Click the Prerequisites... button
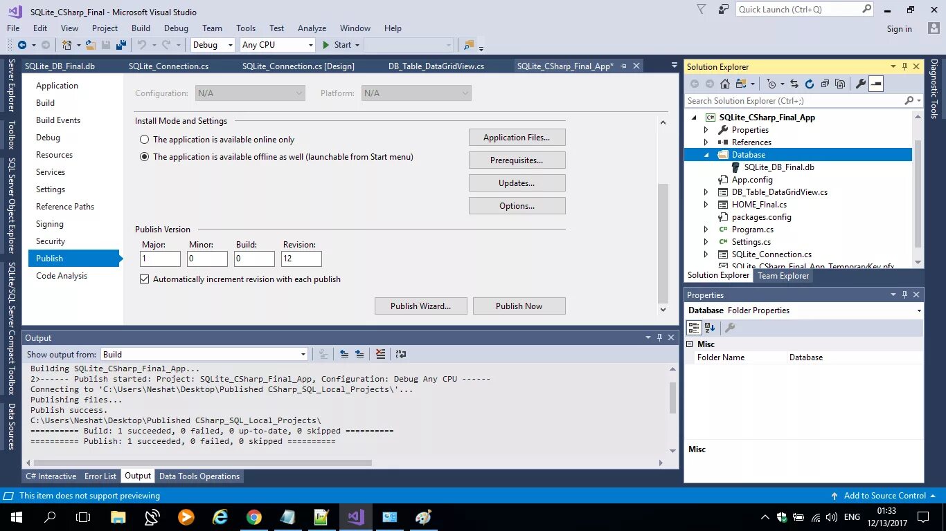946x531 pixels. (517, 160)
